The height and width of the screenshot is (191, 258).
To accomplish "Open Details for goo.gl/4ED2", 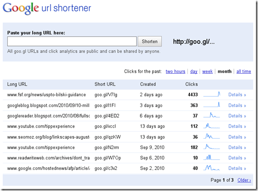I will 237,116.
